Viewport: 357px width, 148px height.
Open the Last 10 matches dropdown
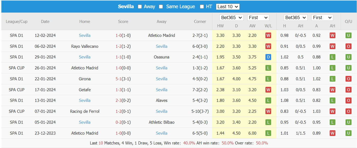(x=227, y=7)
